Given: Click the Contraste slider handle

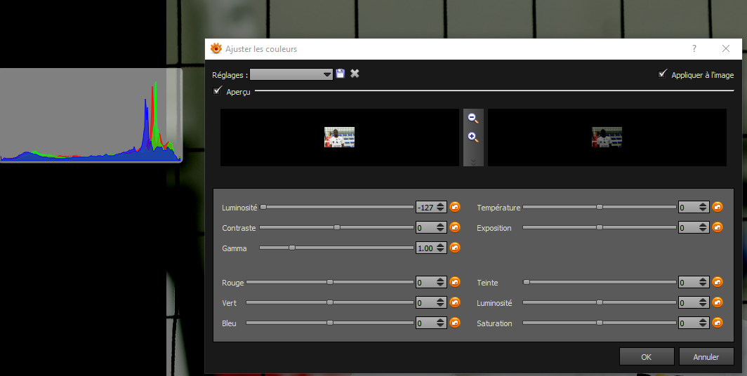Looking at the screenshot, I should point(337,227).
